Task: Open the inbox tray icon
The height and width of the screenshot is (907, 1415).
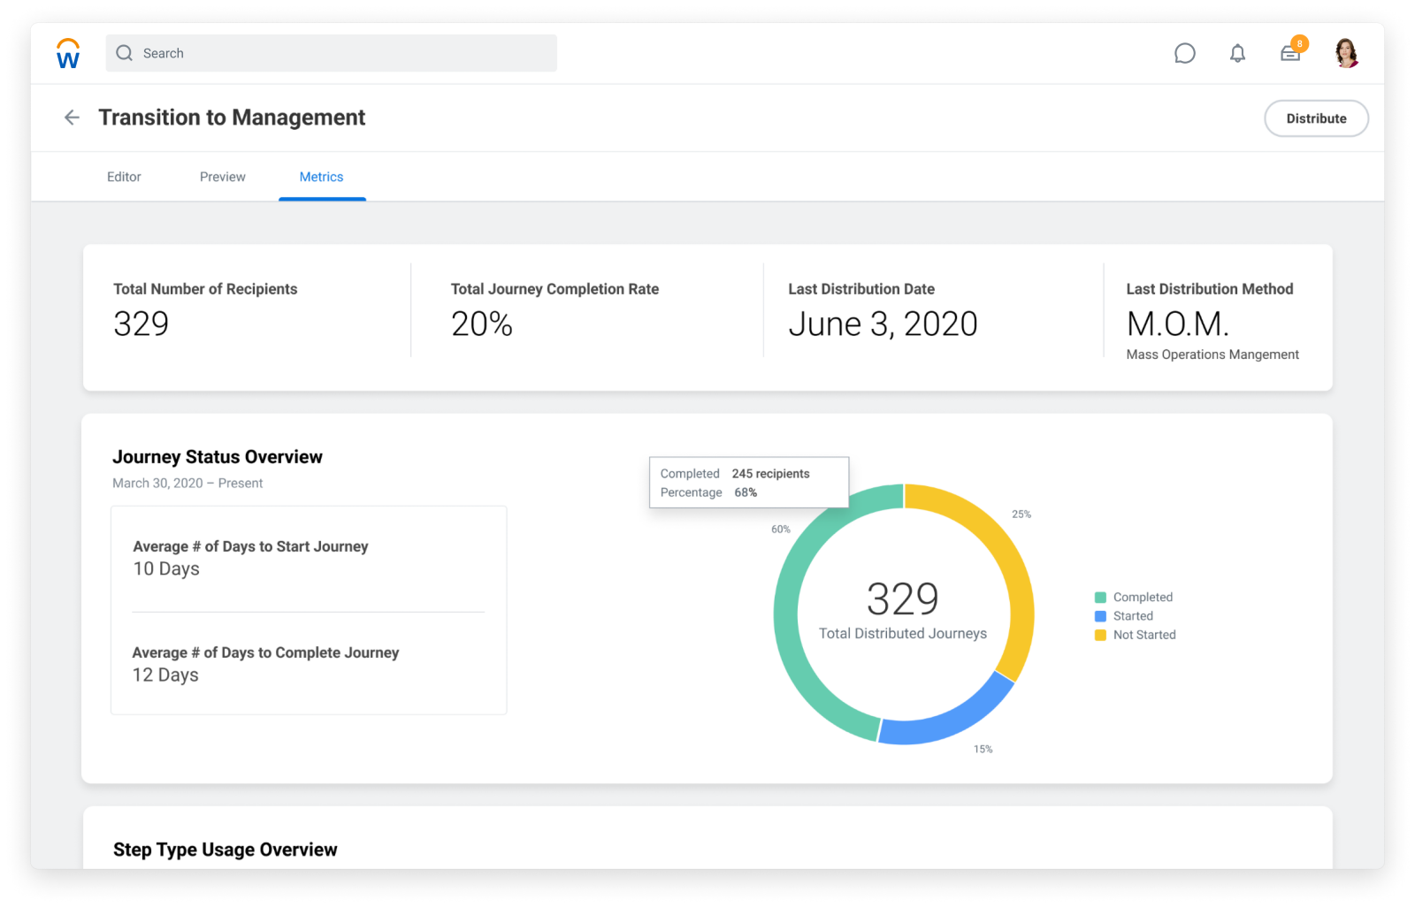Action: [1289, 55]
